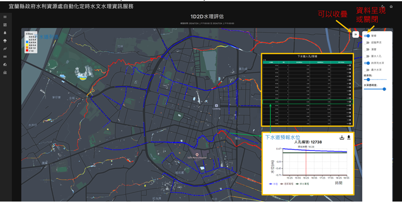Image resolution: width=402 pixels, height=209 pixels.
Task: Click the dashboard grid icon in sidebar
Action: click(x=5, y=25)
